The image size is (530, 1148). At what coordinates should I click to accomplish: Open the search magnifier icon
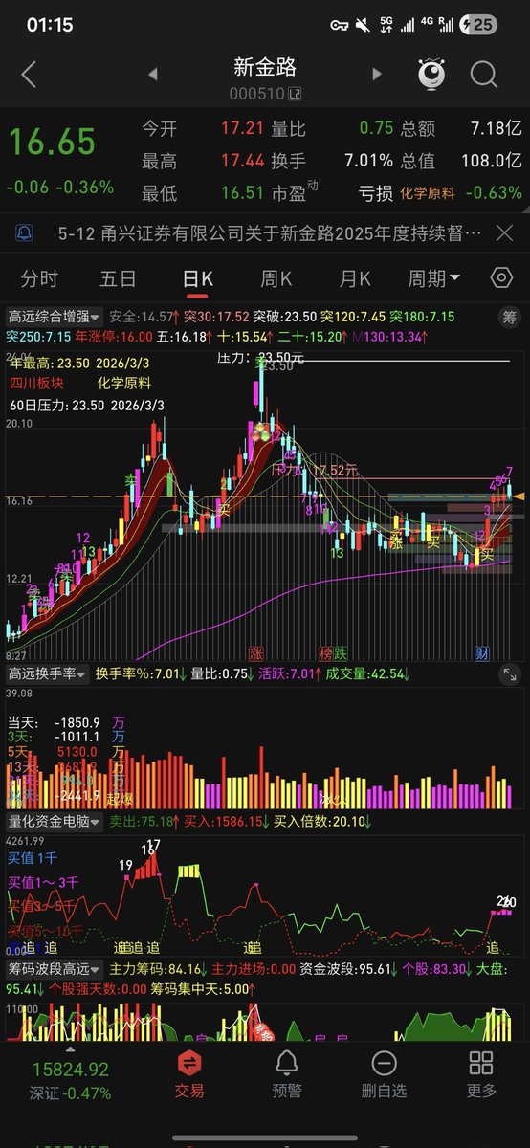pyautogui.click(x=484, y=74)
